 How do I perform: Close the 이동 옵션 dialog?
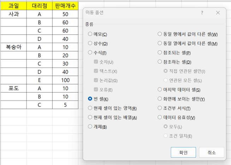[218, 13]
